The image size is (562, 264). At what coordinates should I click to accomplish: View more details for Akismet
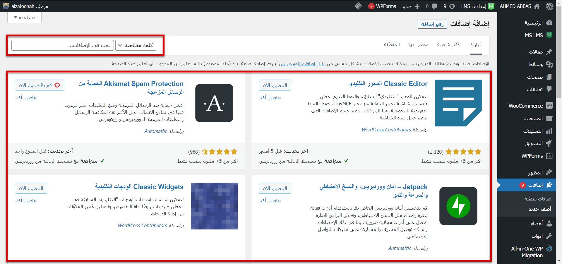[x=26, y=98]
